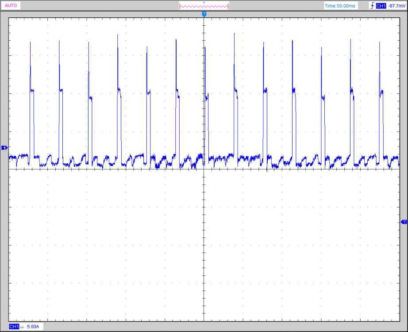This screenshot has width=408, height=332.
Task: Click the rising edge trigger icon
Action: coord(371,6)
